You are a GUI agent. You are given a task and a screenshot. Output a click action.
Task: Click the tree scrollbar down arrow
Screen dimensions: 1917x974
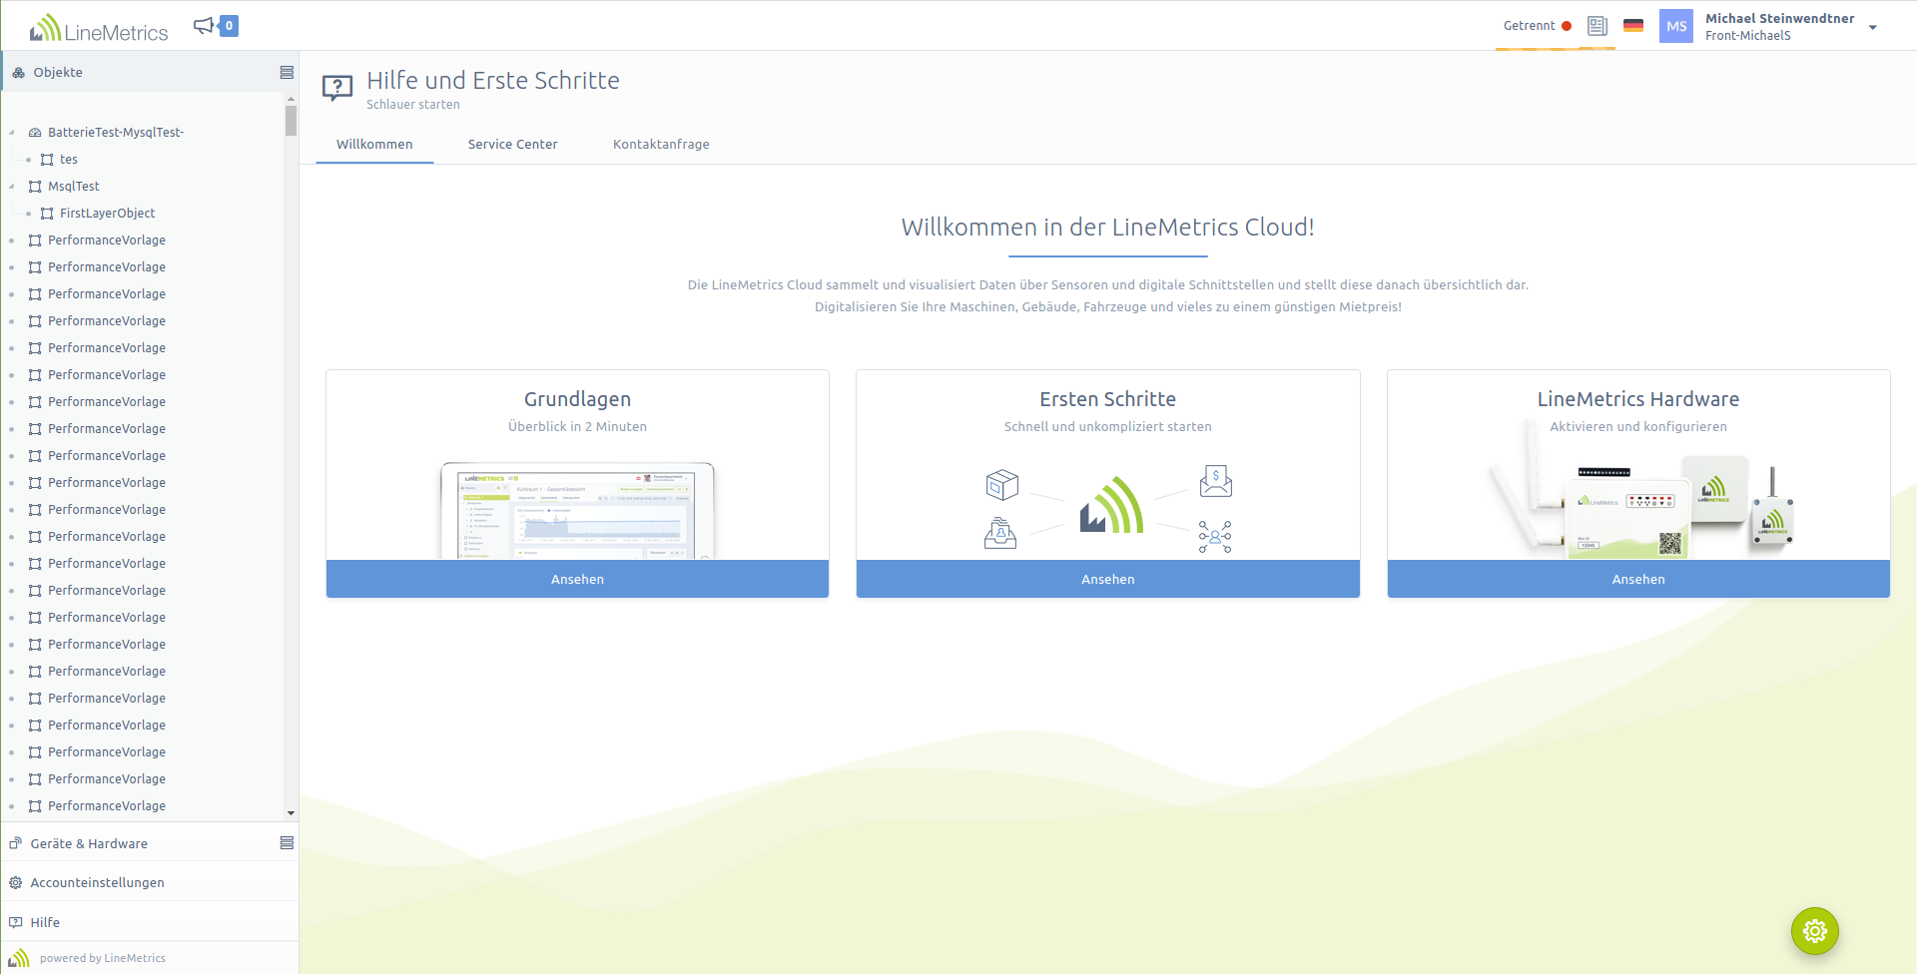[291, 813]
